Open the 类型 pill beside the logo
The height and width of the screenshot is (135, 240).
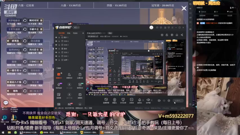click(76, 28)
